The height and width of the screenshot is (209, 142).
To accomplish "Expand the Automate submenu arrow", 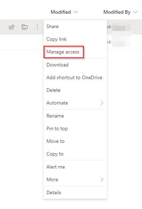I will click(102, 103).
